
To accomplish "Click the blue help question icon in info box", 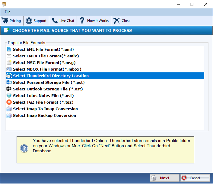I will point(24,148).
